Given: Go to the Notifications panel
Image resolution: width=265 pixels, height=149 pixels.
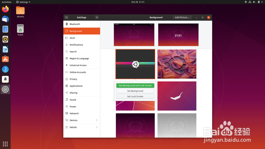Looking at the screenshot, I should click(82, 45).
